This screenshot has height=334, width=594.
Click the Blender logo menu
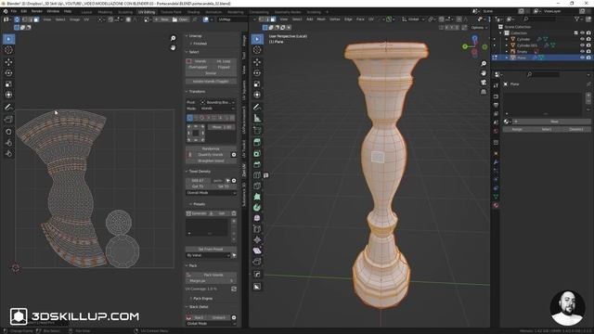tap(6, 11)
